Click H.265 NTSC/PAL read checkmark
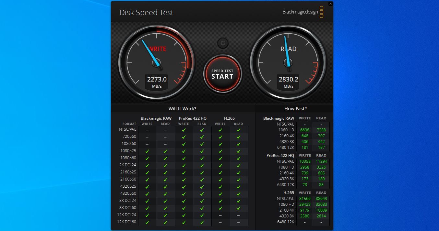Viewport: 439px width, 231px height. 238,130
